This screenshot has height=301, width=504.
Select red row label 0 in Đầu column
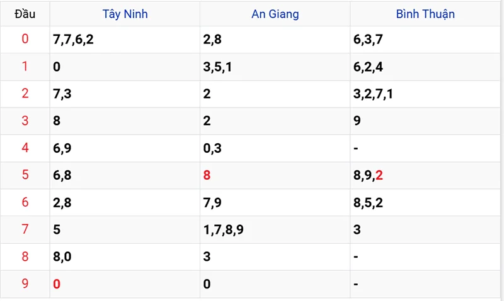click(25, 39)
